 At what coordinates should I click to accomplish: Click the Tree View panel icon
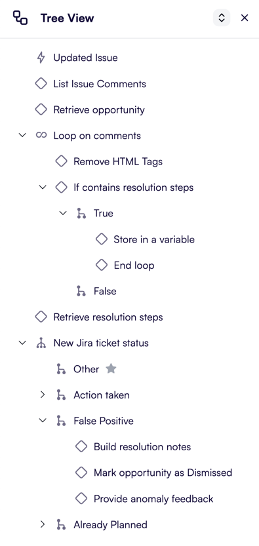pos(20,18)
